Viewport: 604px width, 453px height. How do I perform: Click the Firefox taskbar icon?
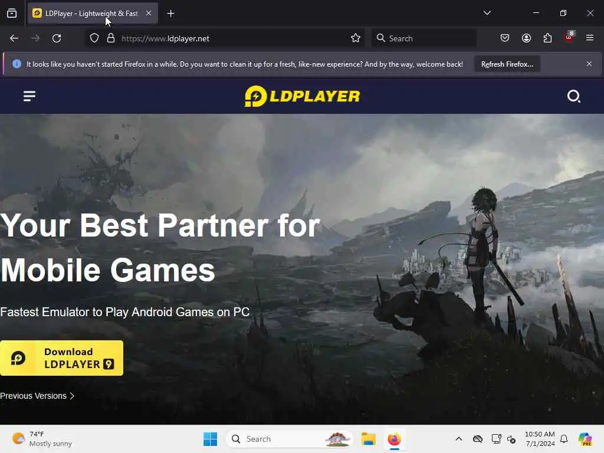[394, 439]
